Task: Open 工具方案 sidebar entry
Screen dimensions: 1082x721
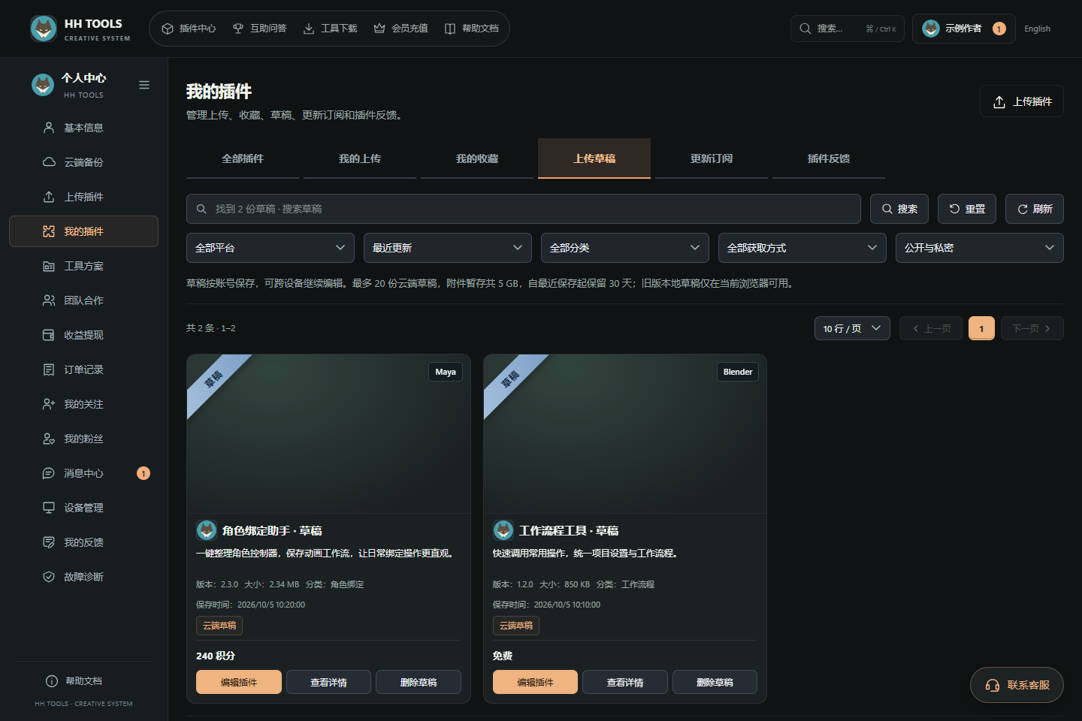Action: [83, 266]
